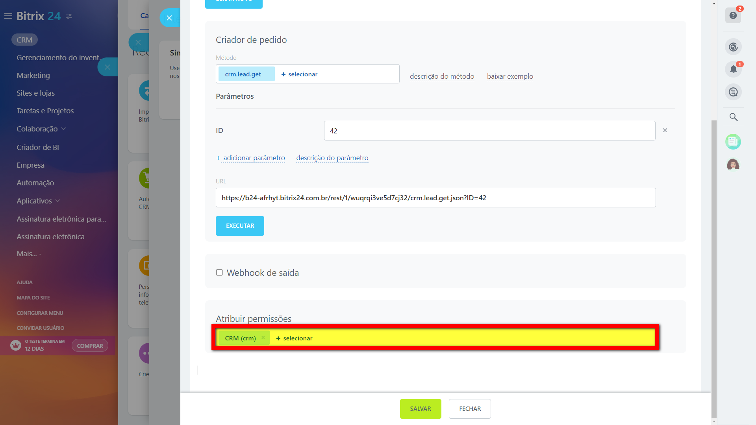Open notifications bell icon
The image size is (756, 425).
[733, 69]
